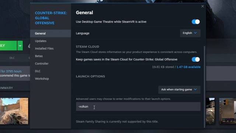The image size is (236, 133).
Task: Click the launch options field containing -vulkan
Action: 138,106
